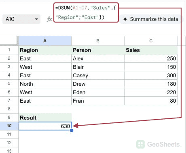Select the cell containing Blair
Viewport: 186px width, 153px height.
click(98, 67)
